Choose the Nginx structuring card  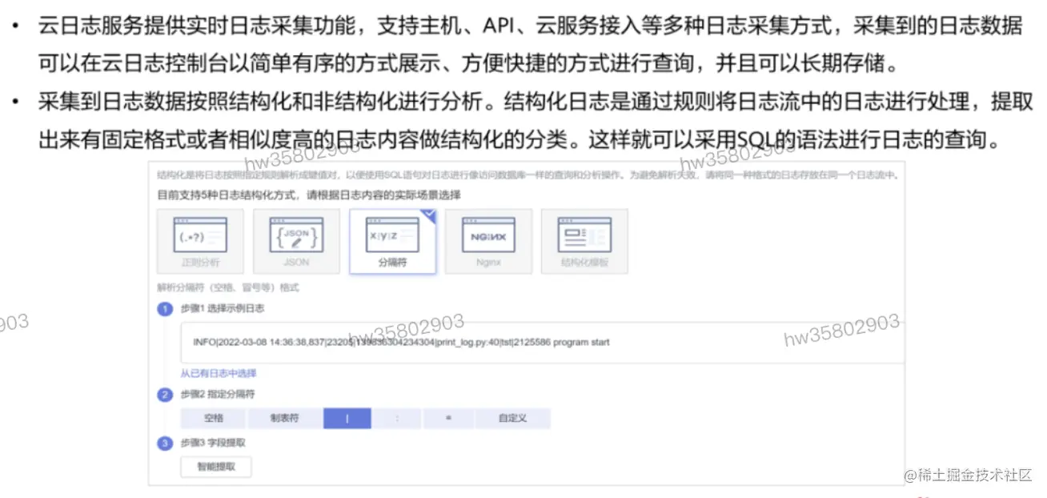[x=488, y=242]
